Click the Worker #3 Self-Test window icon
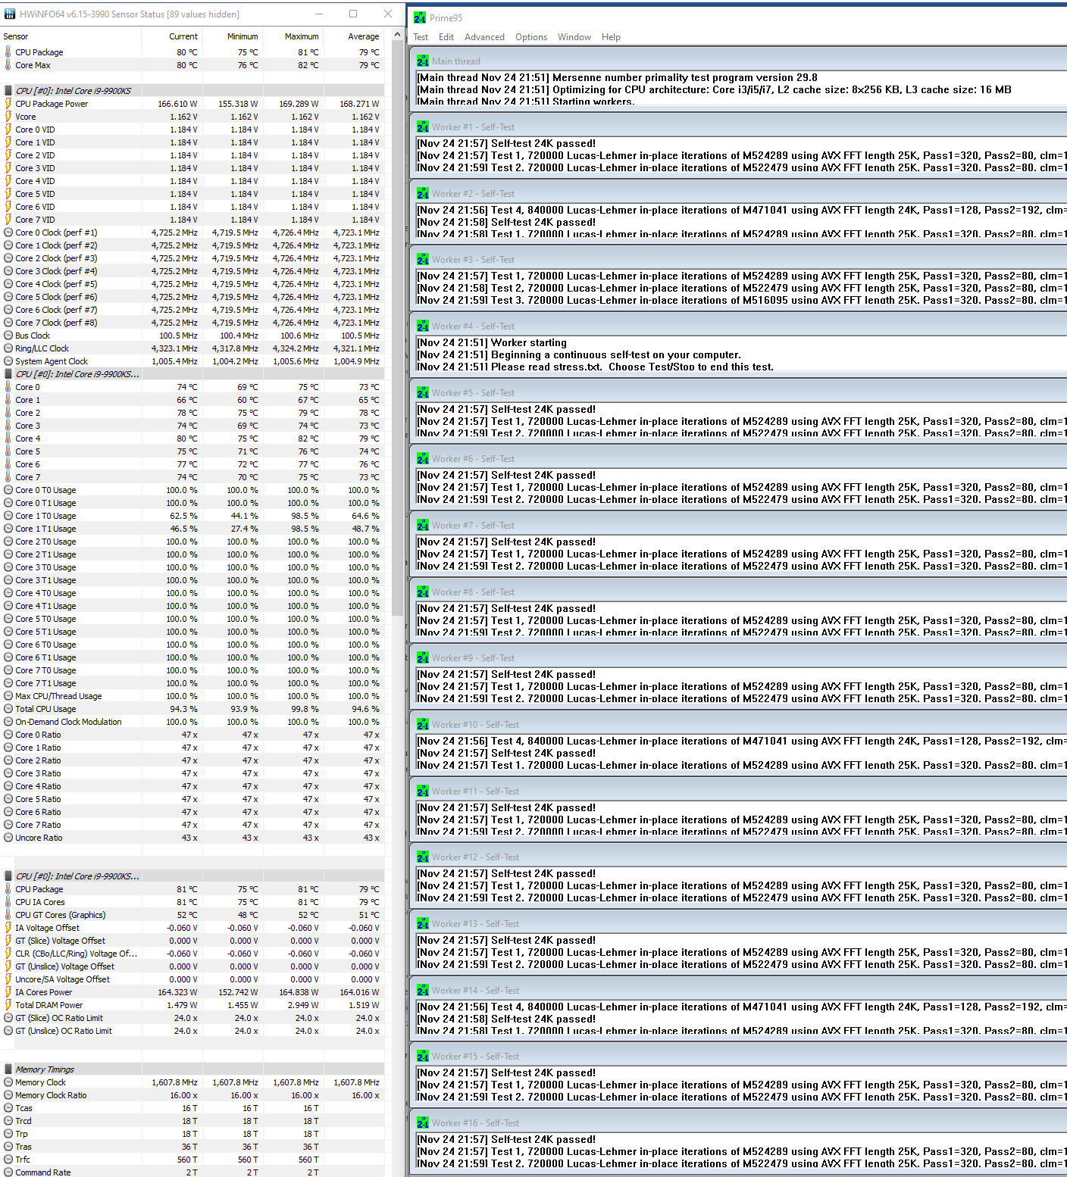The height and width of the screenshot is (1177, 1067). point(423,260)
